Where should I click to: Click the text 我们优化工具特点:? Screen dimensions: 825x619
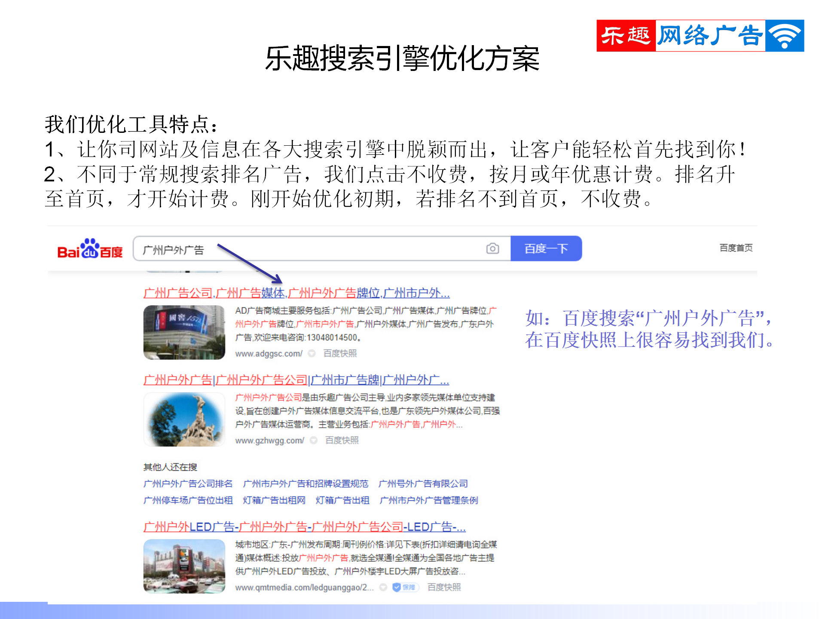click(131, 124)
